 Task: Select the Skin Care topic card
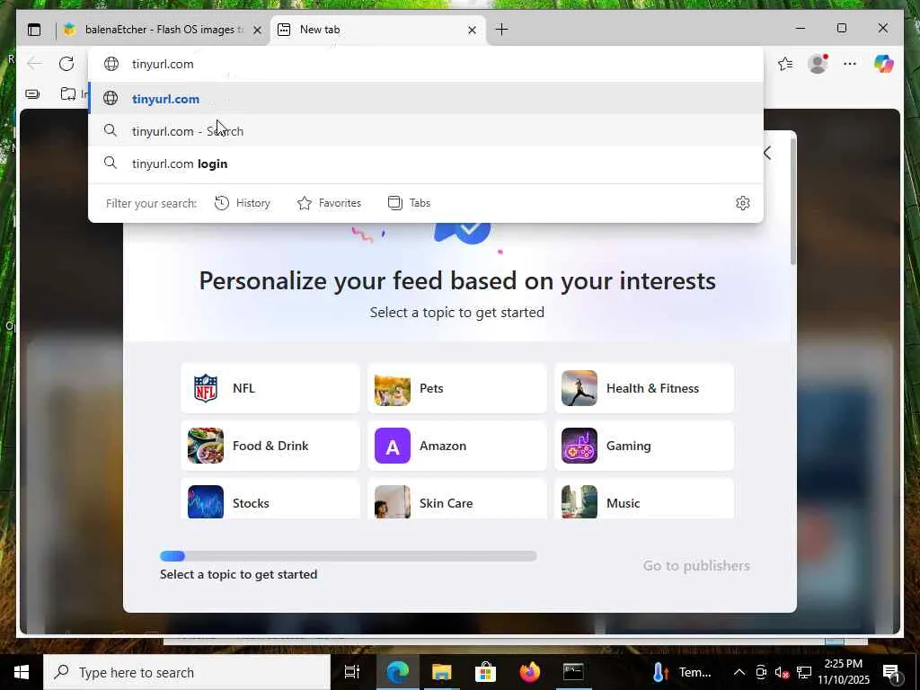[x=457, y=500]
